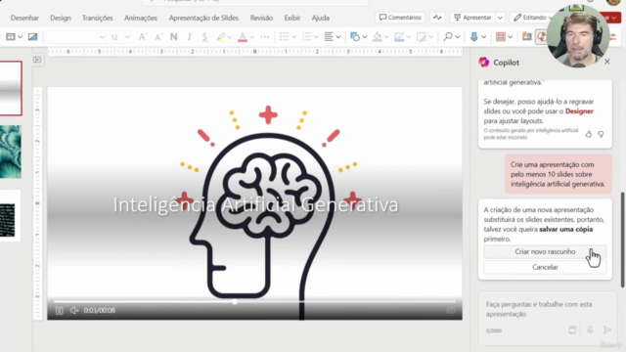Close the Copilot pane
Screen dimensions: 626x352
pyautogui.click(x=607, y=62)
